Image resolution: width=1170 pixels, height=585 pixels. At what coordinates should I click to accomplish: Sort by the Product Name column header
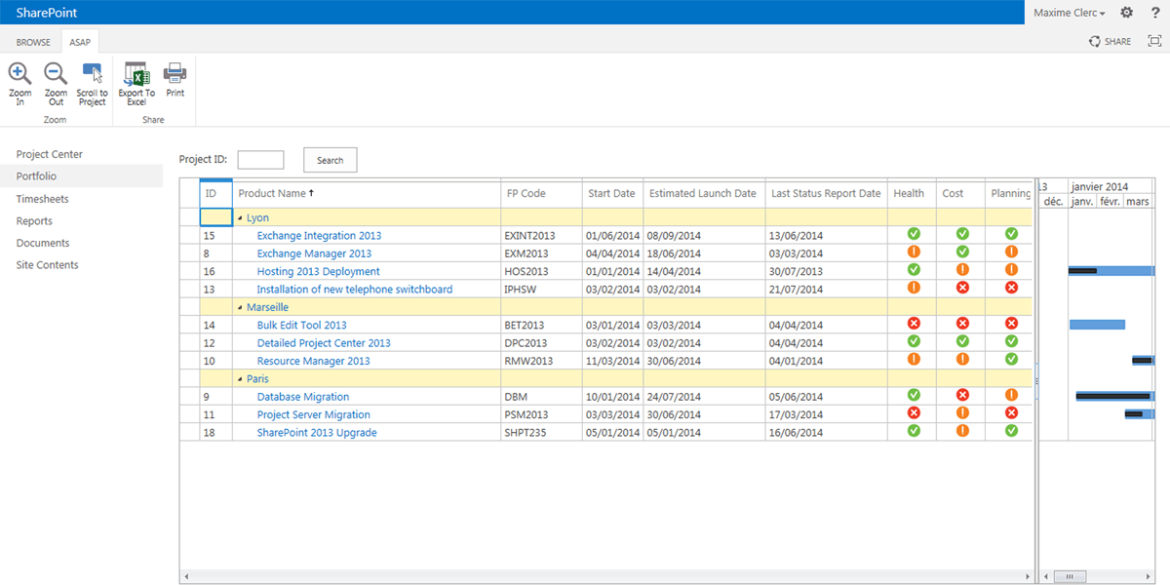click(x=272, y=193)
